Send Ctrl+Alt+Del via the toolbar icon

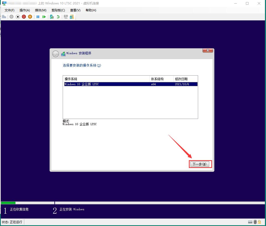tap(4, 17)
